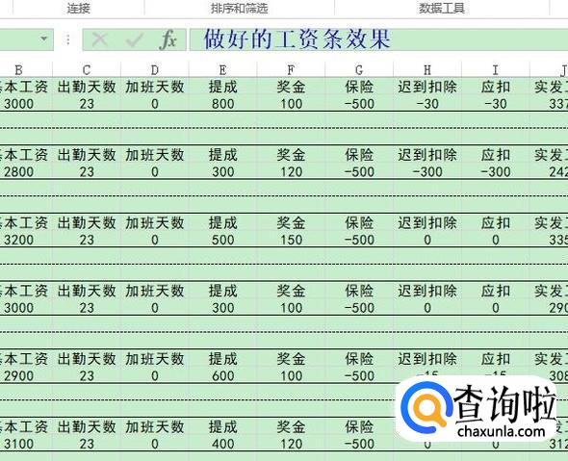Click the confirm checkmark icon in formula bar

(x=135, y=39)
